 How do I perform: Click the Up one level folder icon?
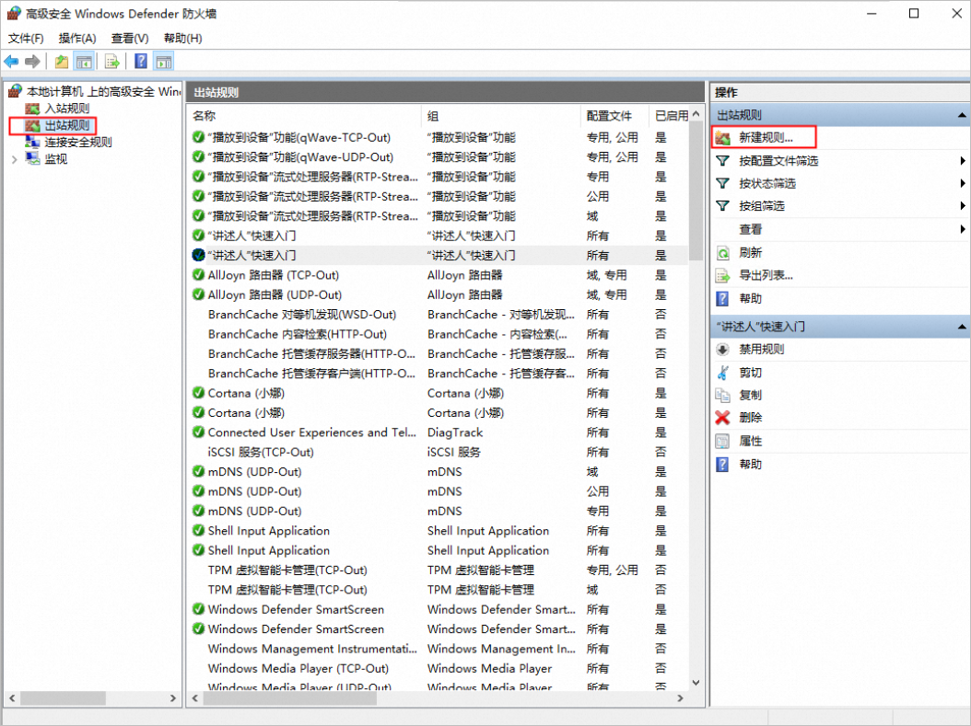(61, 62)
